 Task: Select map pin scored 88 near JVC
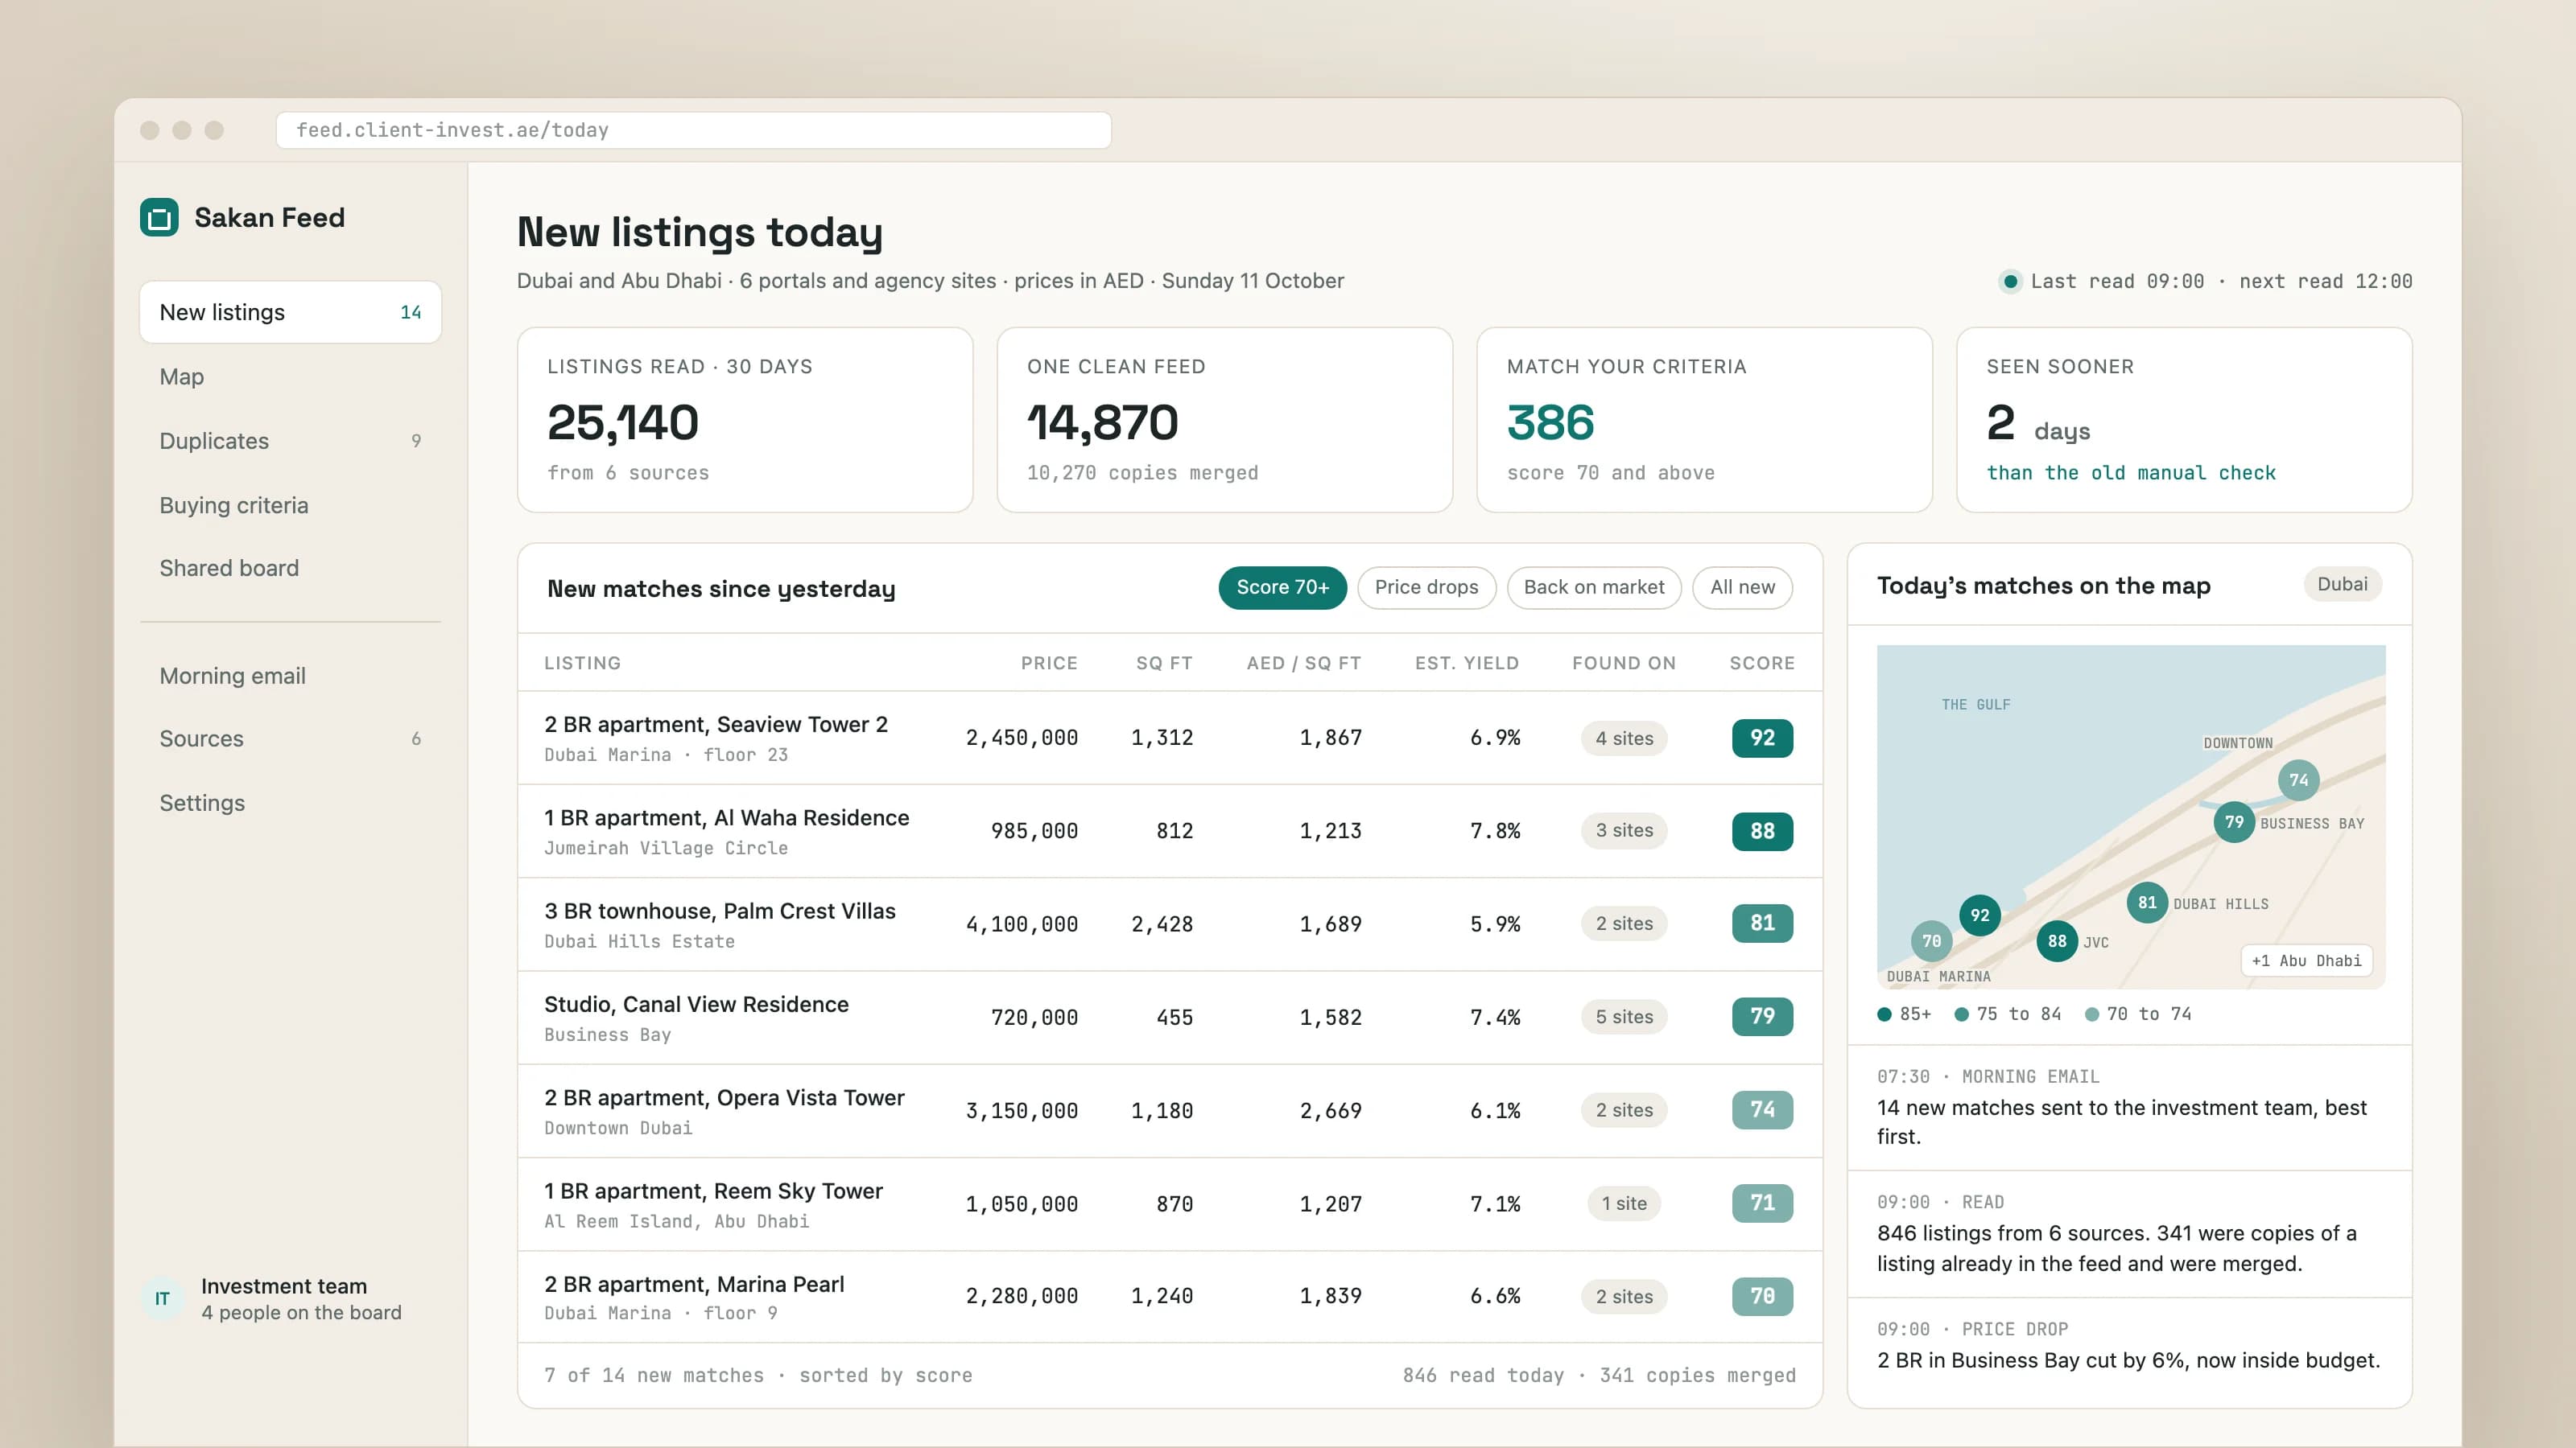tap(2057, 941)
